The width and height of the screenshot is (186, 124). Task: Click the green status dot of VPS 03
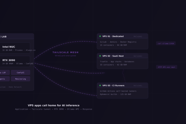click(x=100, y=86)
